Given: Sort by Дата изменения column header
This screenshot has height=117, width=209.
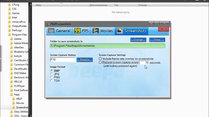Looking at the screenshot, I should [98, 5].
